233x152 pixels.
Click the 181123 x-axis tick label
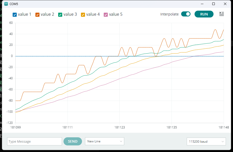pos(119,127)
